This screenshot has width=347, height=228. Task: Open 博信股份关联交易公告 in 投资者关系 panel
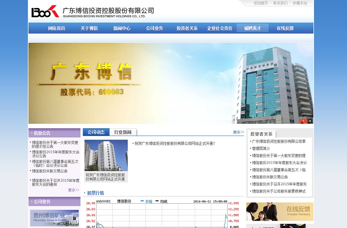(270, 177)
